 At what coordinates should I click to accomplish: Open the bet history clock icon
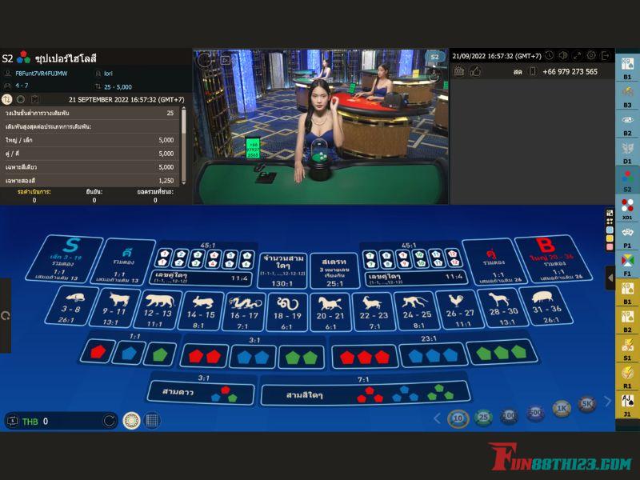point(549,55)
